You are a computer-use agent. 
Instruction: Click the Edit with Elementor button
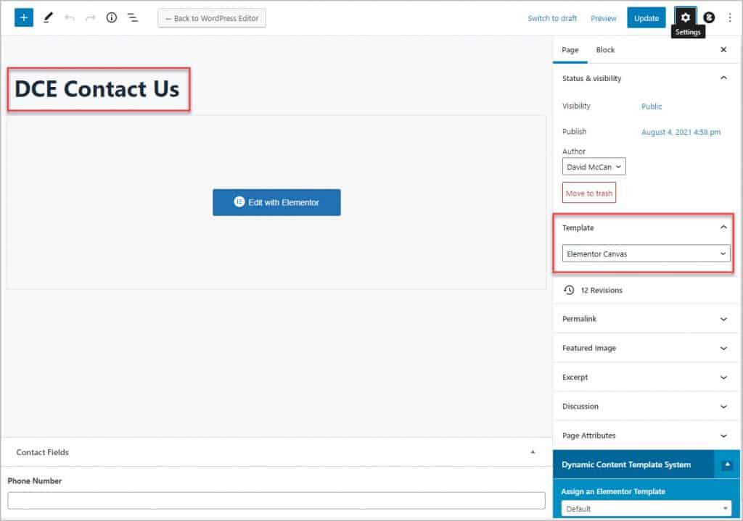[276, 203]
